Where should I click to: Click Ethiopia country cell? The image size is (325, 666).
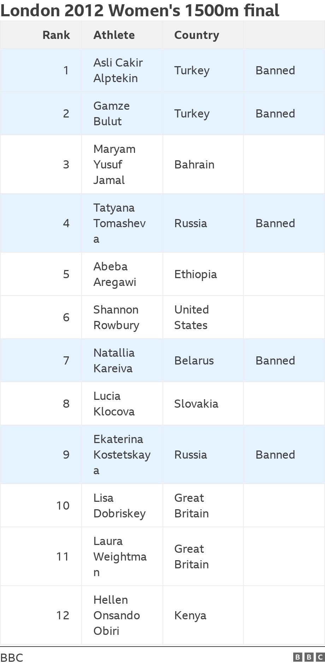[x=203, y=274]
